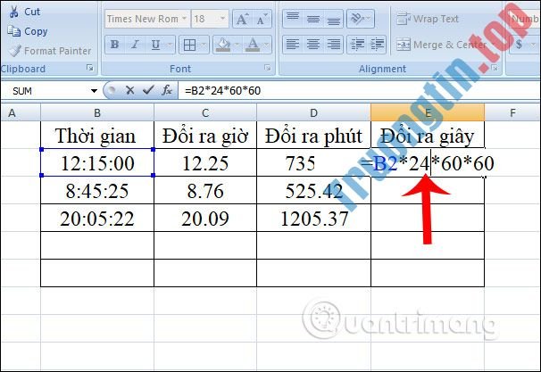
Task: Expand the Underline style dropdown arrow
Action: point(171,45)
